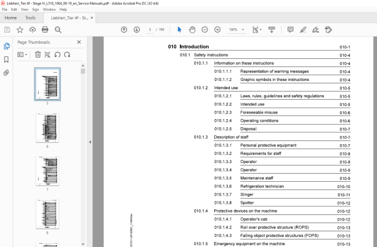The height and width of the screenshot is (247, 377).
Task: Zoom in with plus icon
Action: coord(217,29)
